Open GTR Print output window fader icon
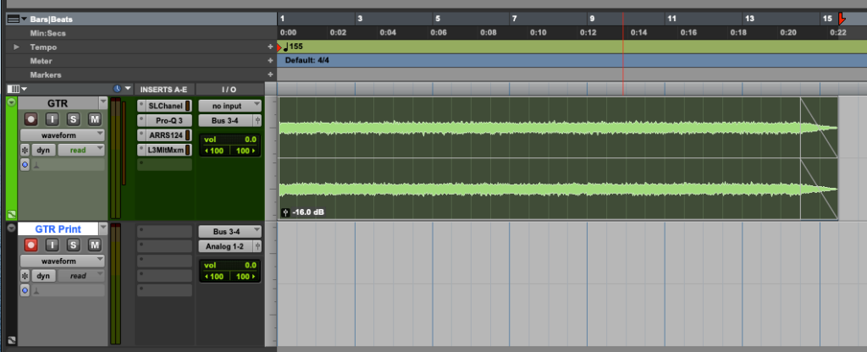Screen dimensions: 867x352 257,246
